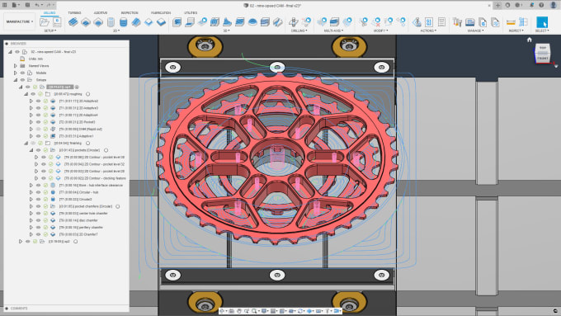Hide the roughing folder using its eye
This screenshot has width=561, height=316.
[x=33, y=94]
